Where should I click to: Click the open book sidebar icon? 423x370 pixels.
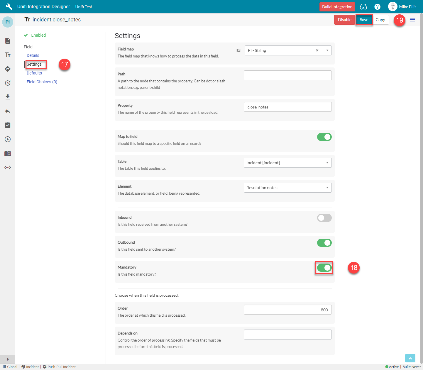[x=8, y=153]
